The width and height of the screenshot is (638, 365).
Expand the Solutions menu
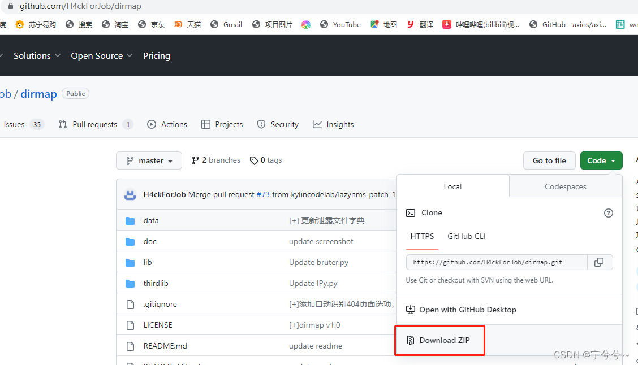(37, 56)
